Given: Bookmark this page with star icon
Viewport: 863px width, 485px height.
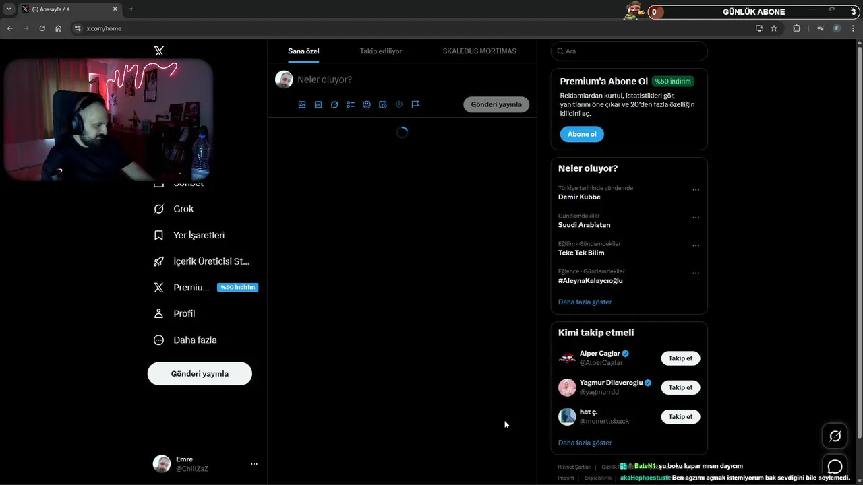Looking at the screenshot, I should click(774, 28).
